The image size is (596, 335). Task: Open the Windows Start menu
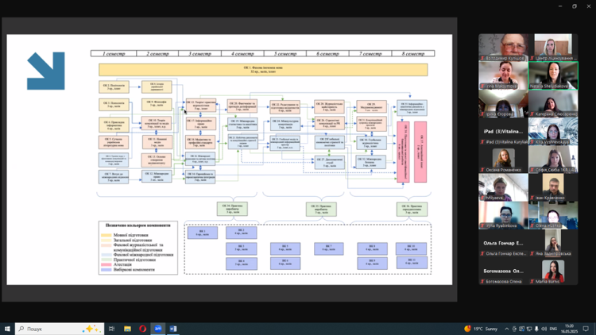pos(7,329)
